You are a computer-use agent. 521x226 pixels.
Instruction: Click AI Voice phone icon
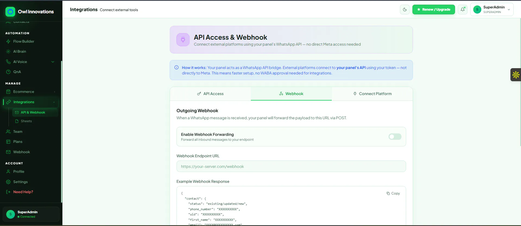[x=8, y=62]
